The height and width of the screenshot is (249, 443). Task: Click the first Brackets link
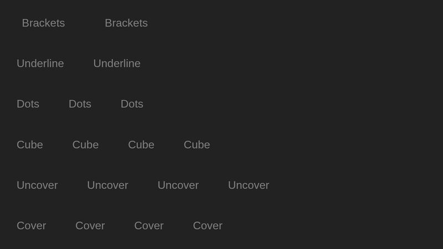(x=43, y=23)
